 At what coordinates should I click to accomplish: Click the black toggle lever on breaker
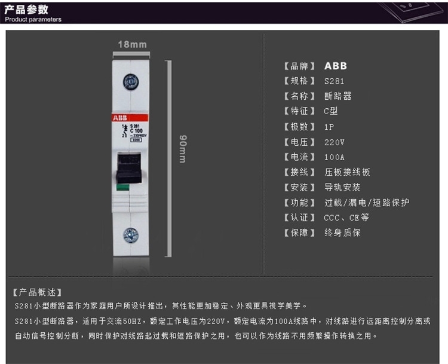[x=129, y=168]
